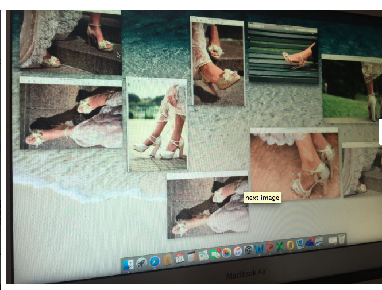Screen dimensions: 382x290
Task: Open the Trash in the Dock
Action: click(x=342, y=239)
